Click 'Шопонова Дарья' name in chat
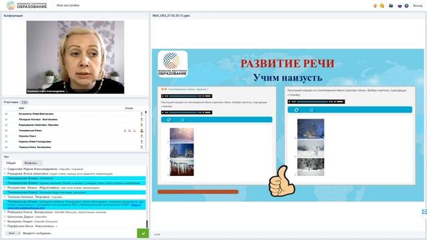The image size is (427, 240). pyautogui.click(x=21, y=217)
